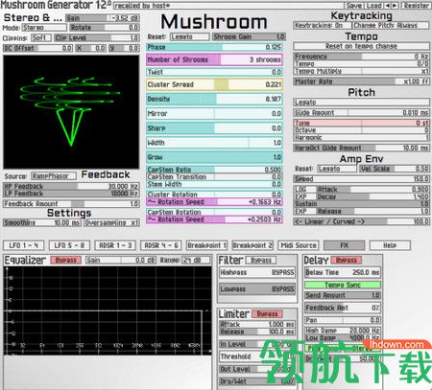Go to the previous preset with left arrow
The image size is (432, 390).
point(388,6)
